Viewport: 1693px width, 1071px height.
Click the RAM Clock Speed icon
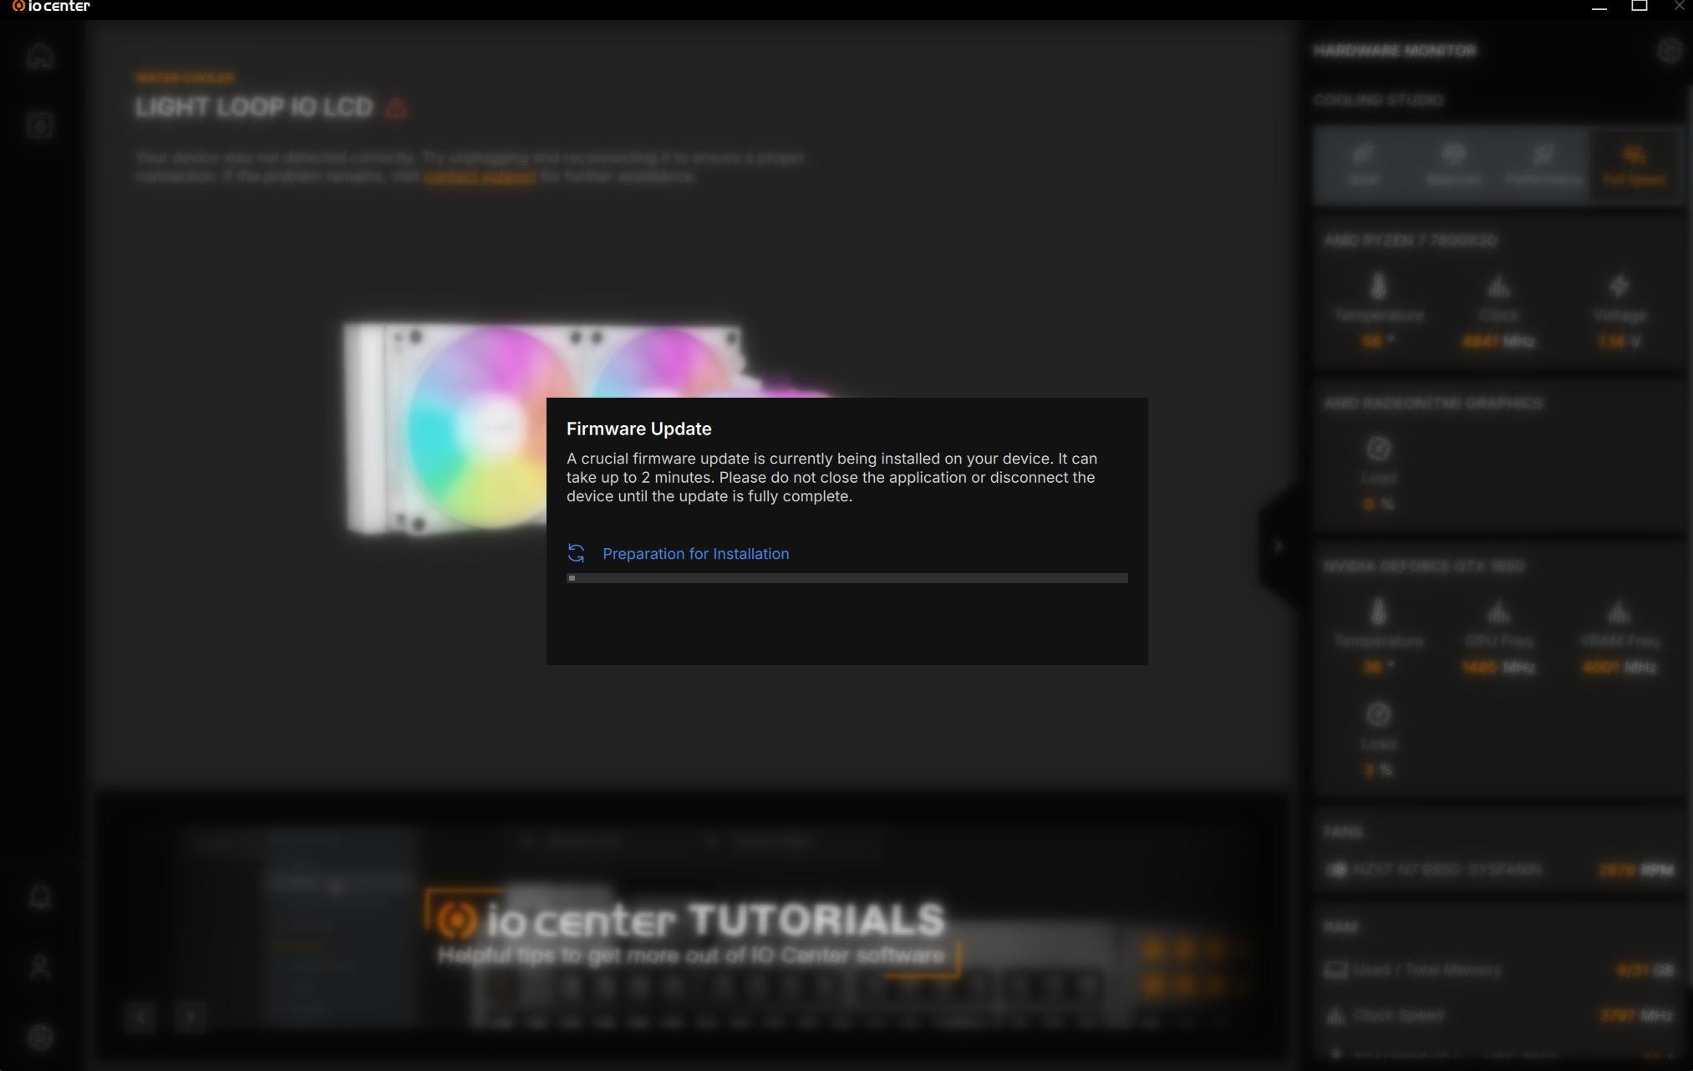[1335, 1015]
